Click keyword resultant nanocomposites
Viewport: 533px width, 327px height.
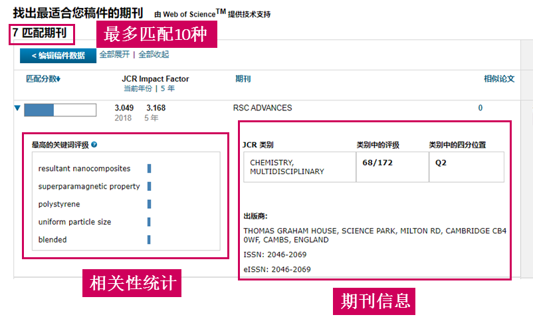(84, 169)
